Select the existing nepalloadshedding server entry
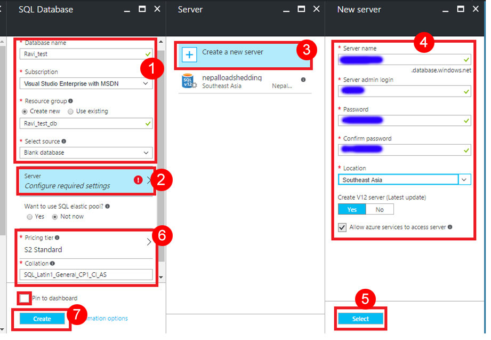The width and height of the screenshot is (491, 340). click(x=245, y=82)
